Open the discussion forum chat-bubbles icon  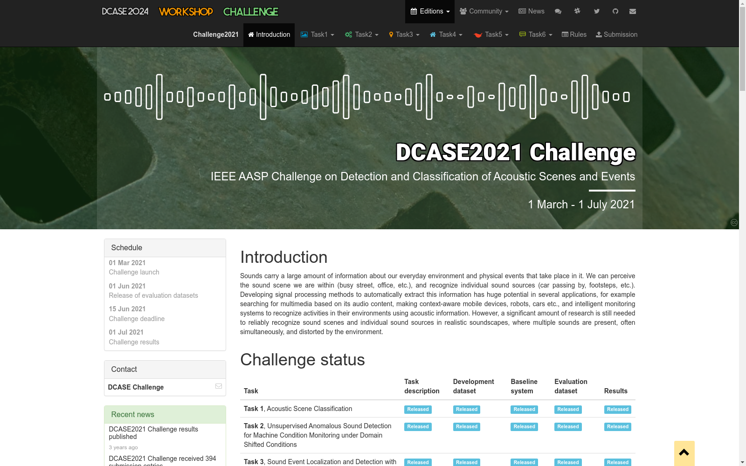click(558, 11)
